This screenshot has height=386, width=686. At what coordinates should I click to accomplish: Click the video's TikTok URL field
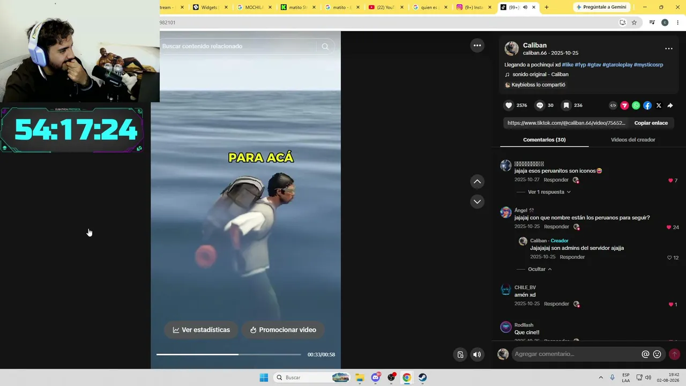pyautogui.click(x=566, y=123)
